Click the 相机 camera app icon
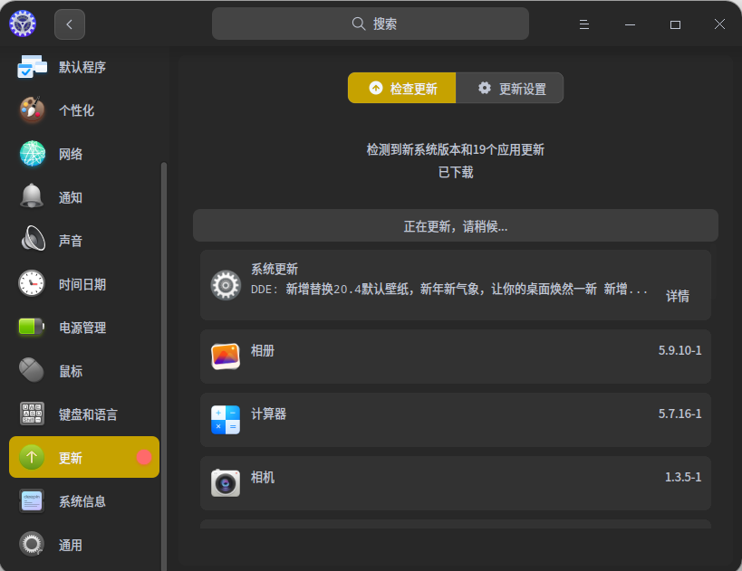The width and height of the screenshot is (742, 571). [226, 482]
